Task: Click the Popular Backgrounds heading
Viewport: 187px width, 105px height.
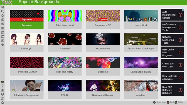Action: 39,2
